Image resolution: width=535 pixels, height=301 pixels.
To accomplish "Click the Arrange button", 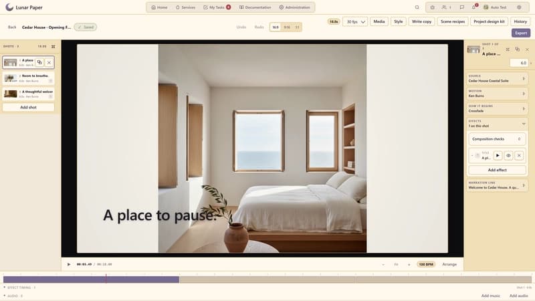I will [449, 264].
